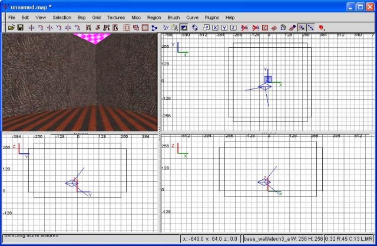The width and height of the screenshot is (377, 246).
Task: Open the View menu
Action: (x=41, y=18)
